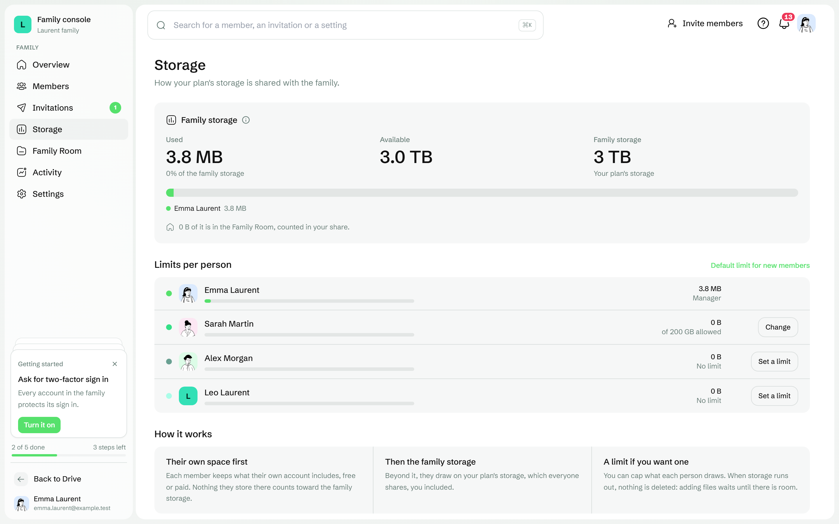Set a limit for Leo Laurent
Image resolution: width=839 pixels, height=524 pixels.
point(774,396)
